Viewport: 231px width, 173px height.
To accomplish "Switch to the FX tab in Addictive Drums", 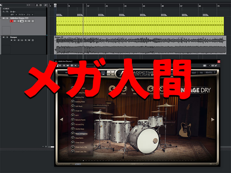I will [x=201, y=73].
